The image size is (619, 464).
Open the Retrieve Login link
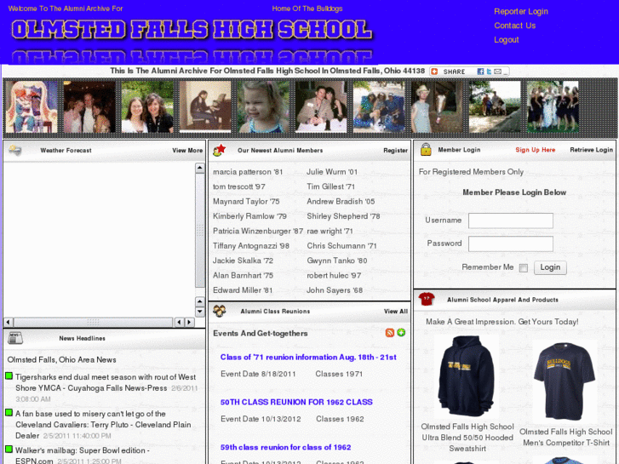(591, 150)
